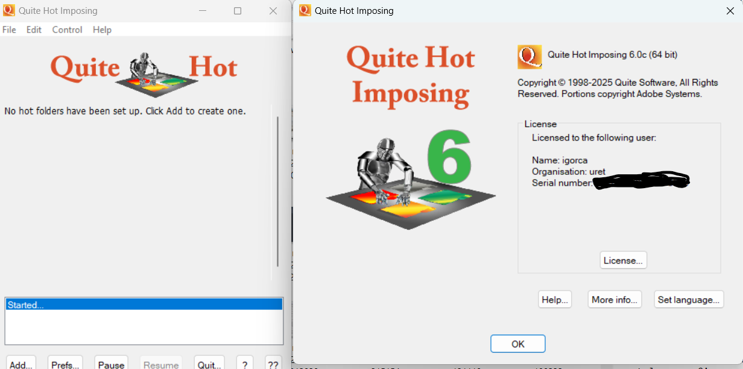Select the "Started..." log entry
This screenshot has width=743, height=369.
coord(144,304)
